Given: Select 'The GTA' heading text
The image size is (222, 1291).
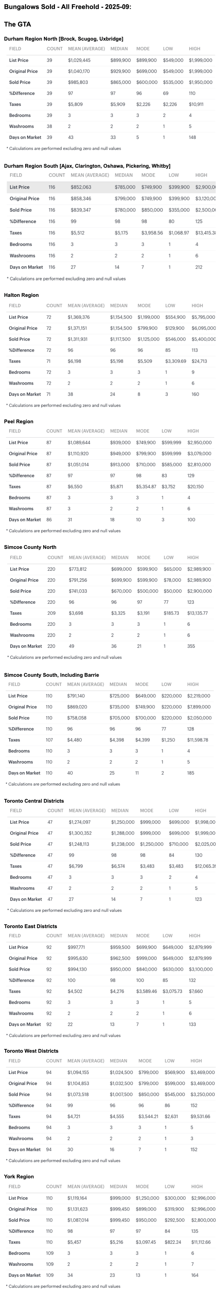Looking at the screenshot, I should (17, 24).
